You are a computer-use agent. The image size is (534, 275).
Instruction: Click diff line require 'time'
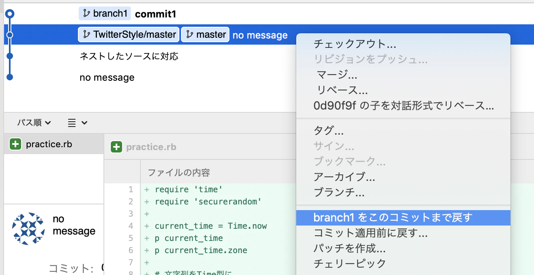[189, 189]
